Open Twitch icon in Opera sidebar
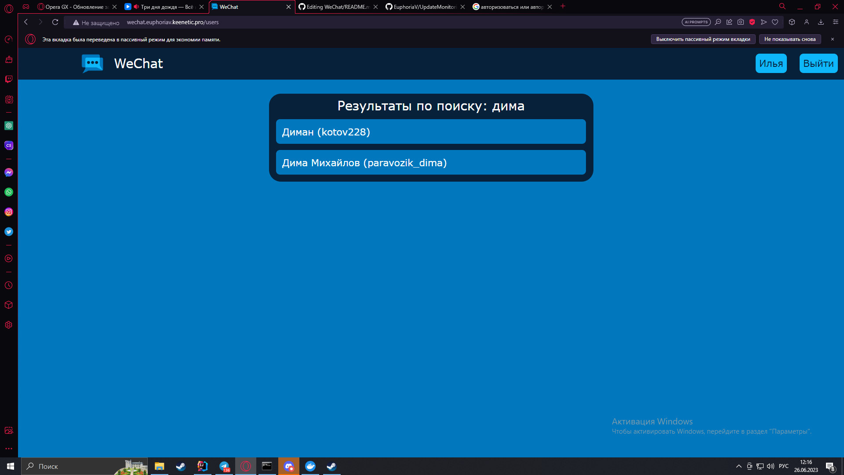Screen dimensions: 844x475 click(x=9, y=79)
